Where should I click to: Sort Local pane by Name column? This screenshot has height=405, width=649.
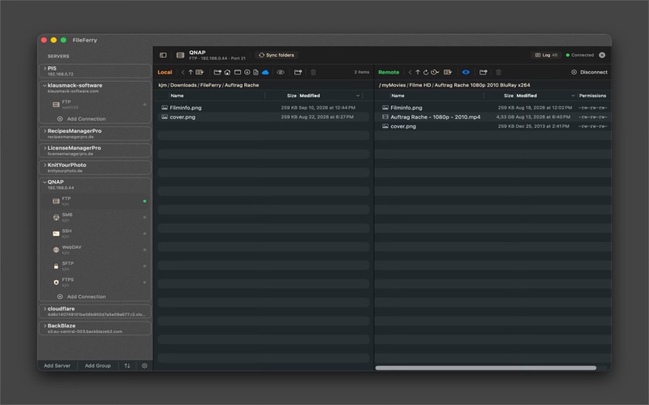coord(177,96)
